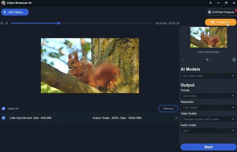
Task: Open the Resolution FHD 1080P dropdown
Action: tap(209, 108)
